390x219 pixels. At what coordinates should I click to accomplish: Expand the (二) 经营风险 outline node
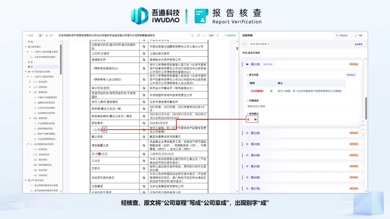(x=30, y=87)
